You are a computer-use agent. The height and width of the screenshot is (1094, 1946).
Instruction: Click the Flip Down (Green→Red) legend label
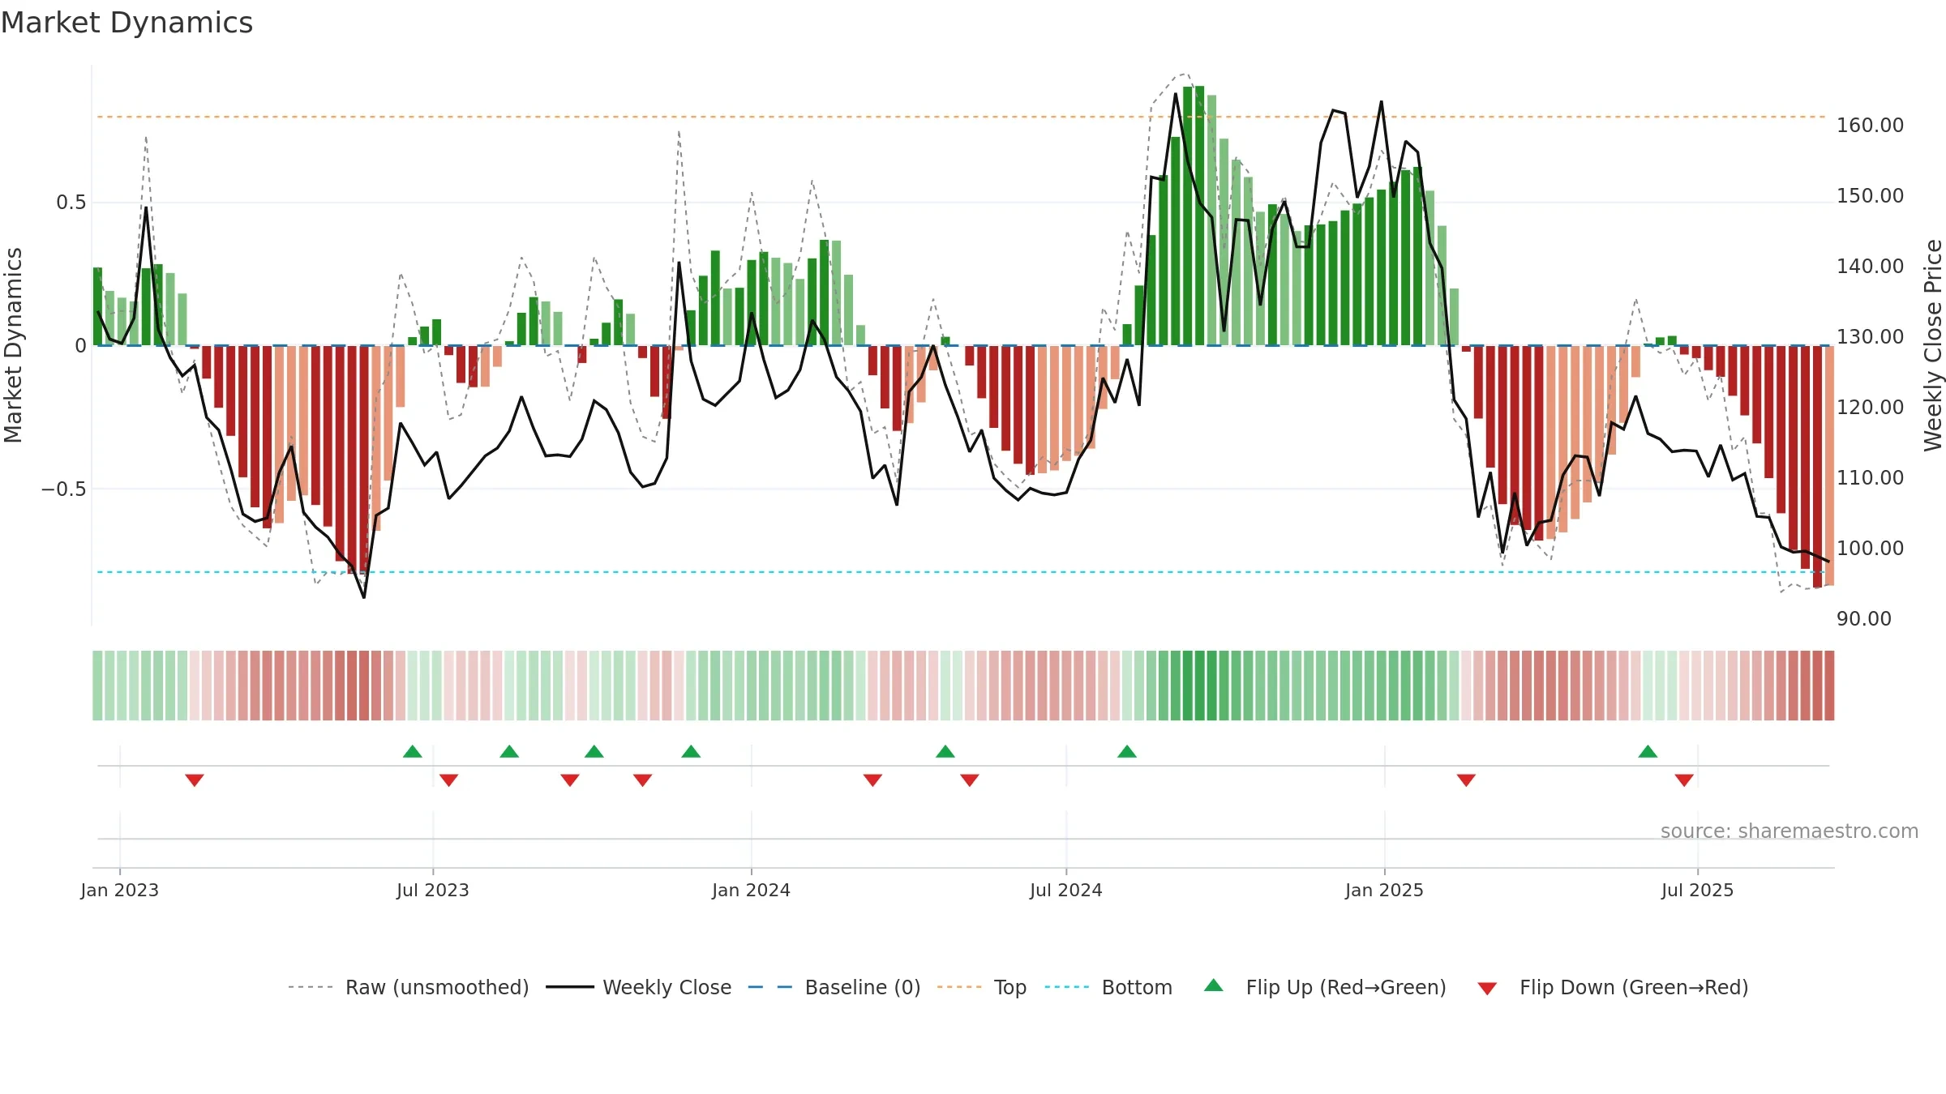tap(1634, 987)
